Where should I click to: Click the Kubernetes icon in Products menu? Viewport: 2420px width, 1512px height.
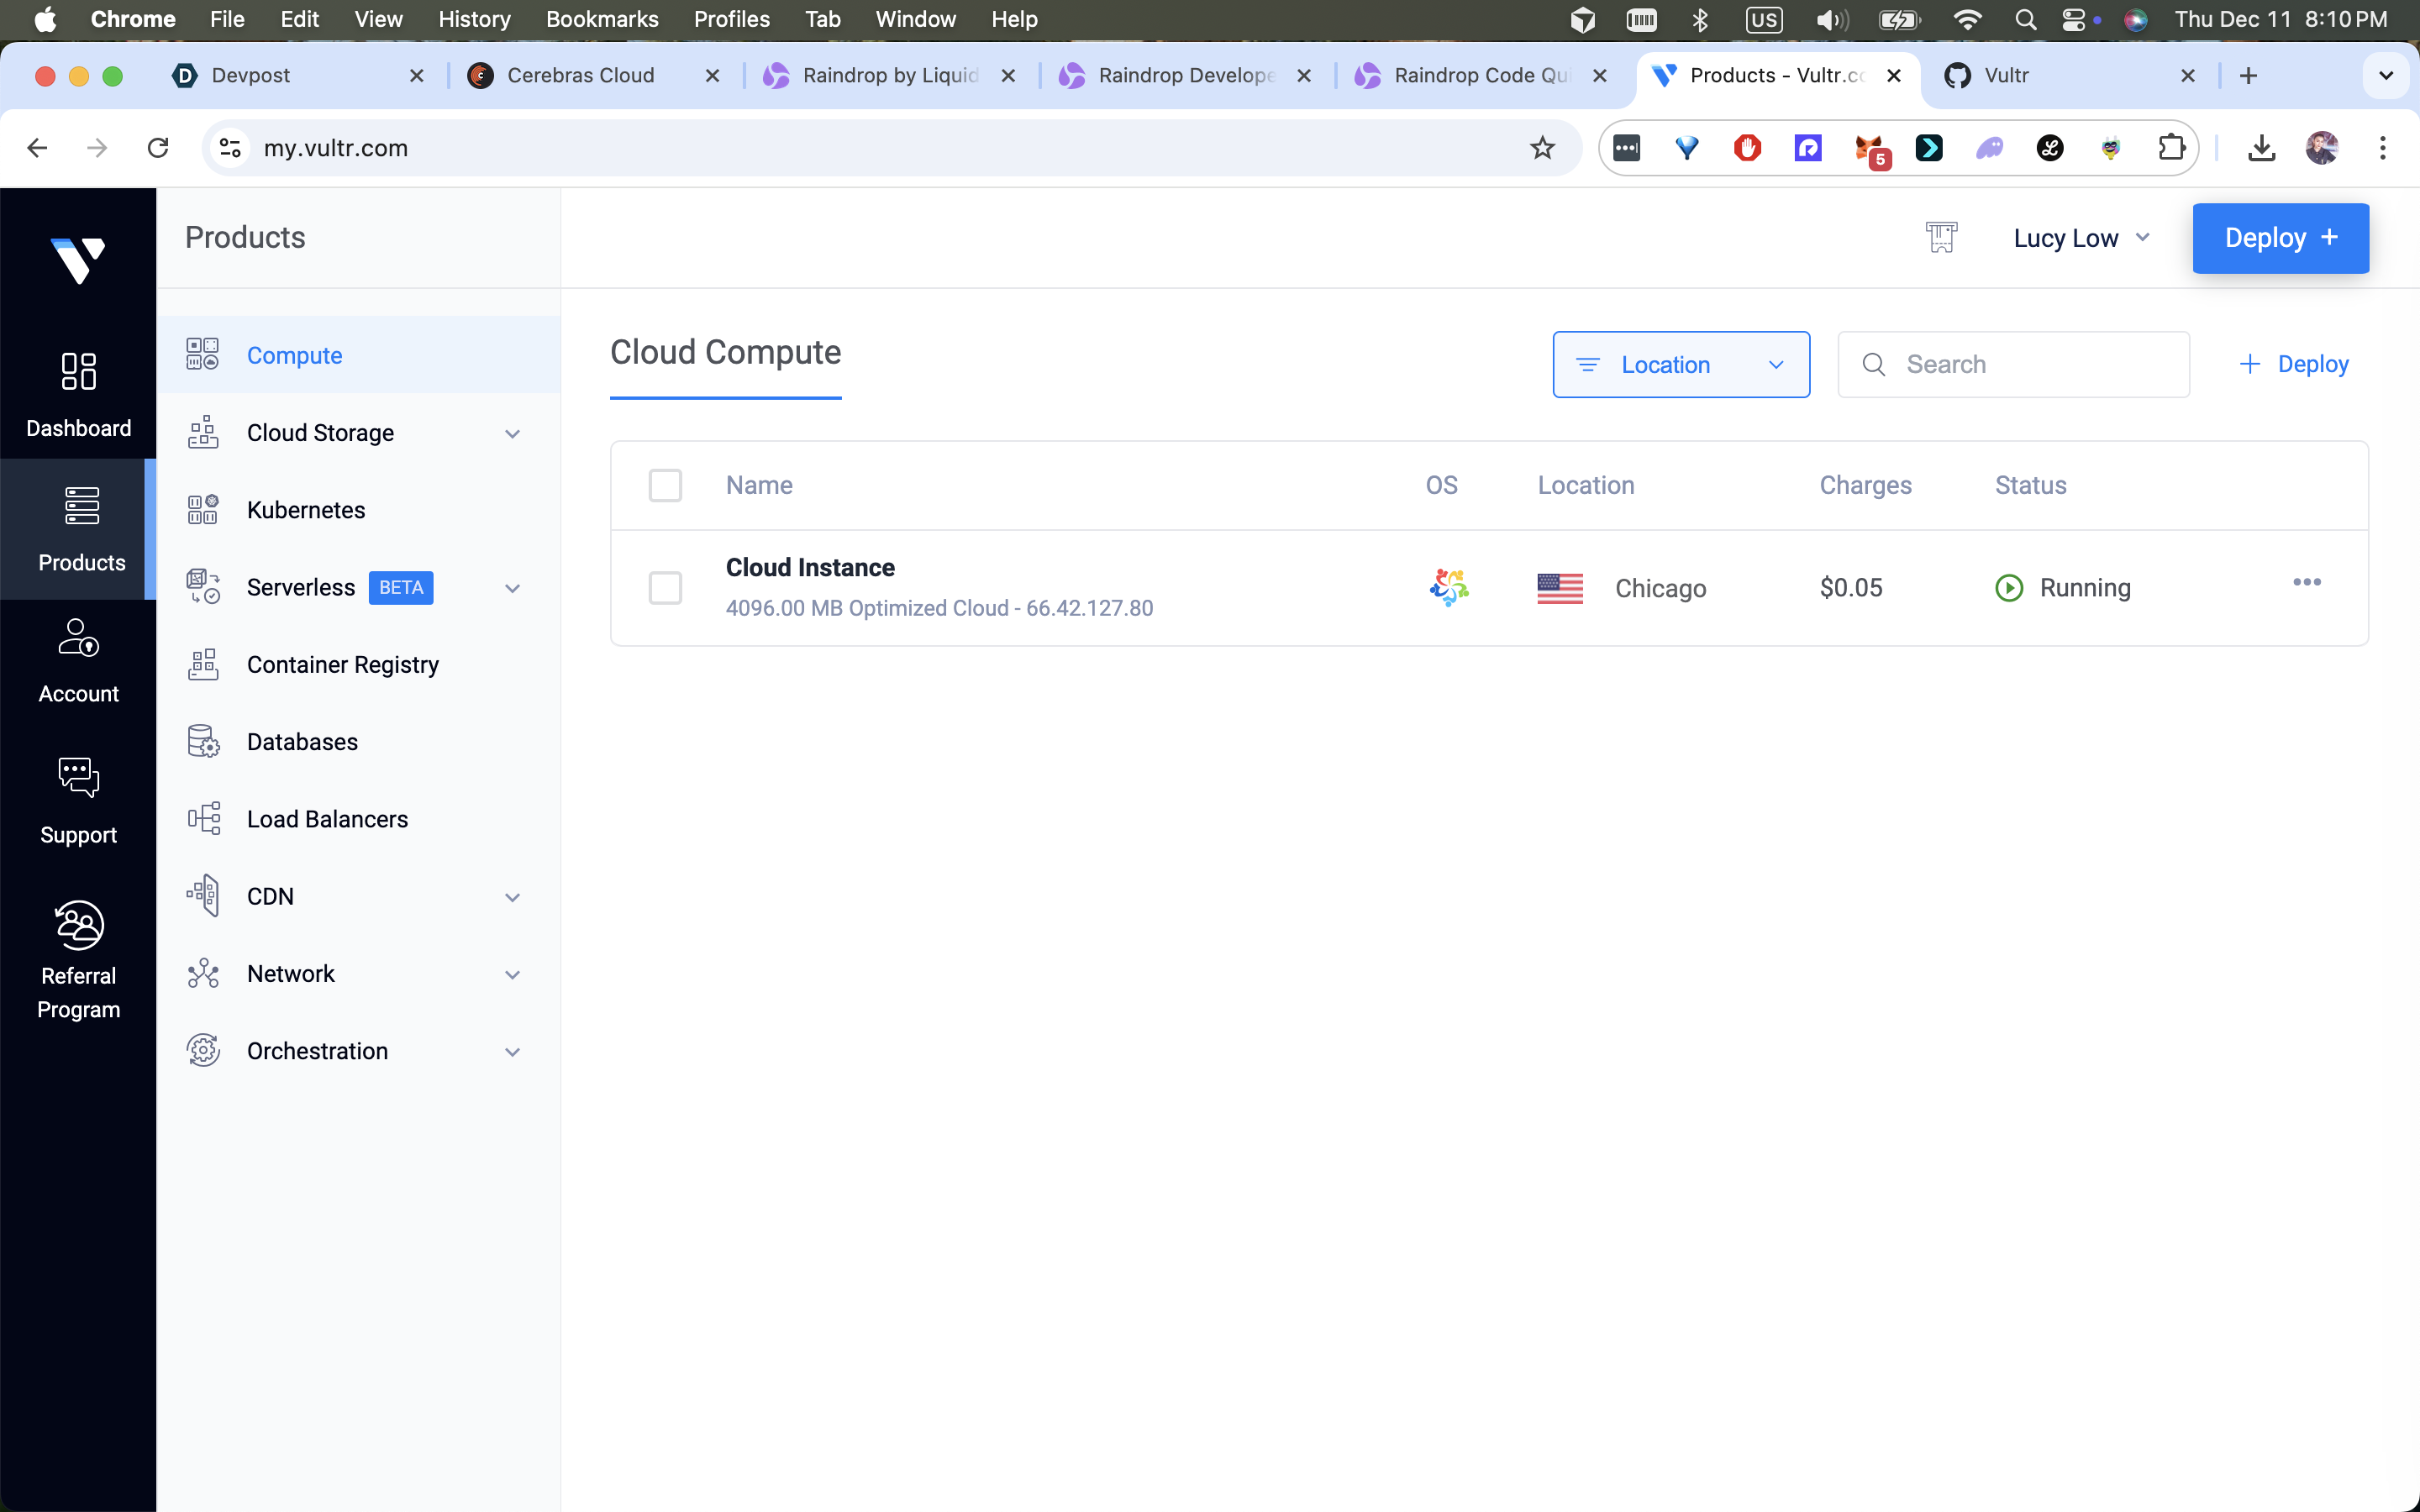203,510
